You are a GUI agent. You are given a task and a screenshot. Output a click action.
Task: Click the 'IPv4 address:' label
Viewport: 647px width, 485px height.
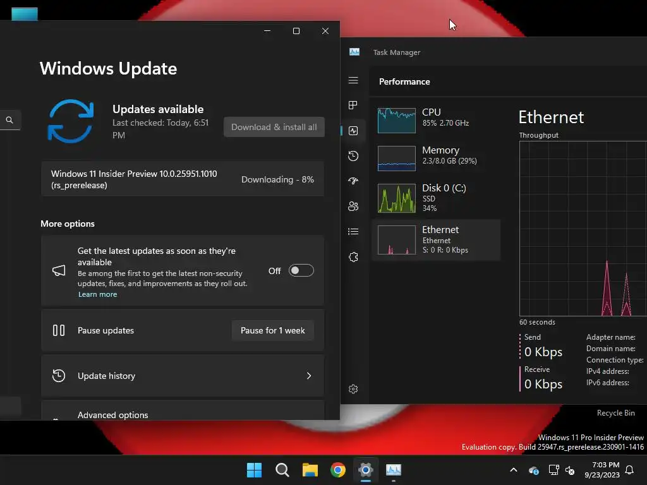607,371
